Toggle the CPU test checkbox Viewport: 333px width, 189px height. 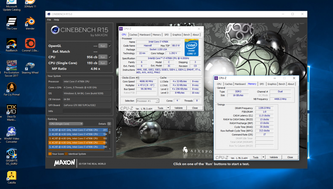coord(110,57)
